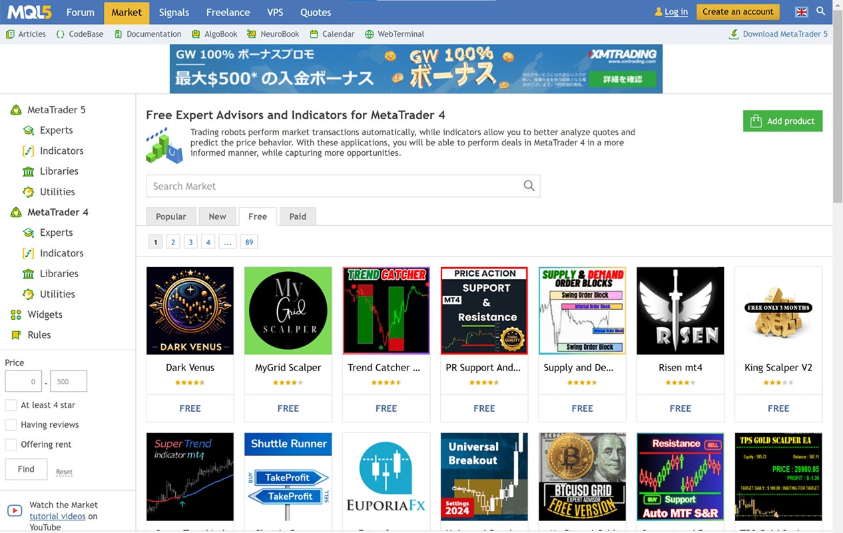Open the Signals menu item
The image size is (843, 533).
[174, 12]
